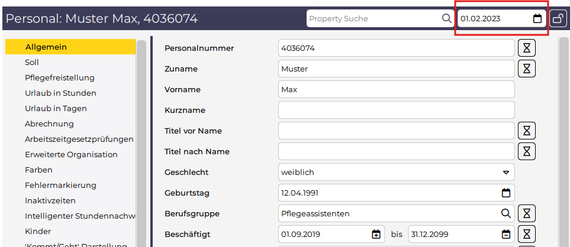This screenshot has height=247, width=570.
Task: Open Beschäftigt end date calendar
Action: 505,234
